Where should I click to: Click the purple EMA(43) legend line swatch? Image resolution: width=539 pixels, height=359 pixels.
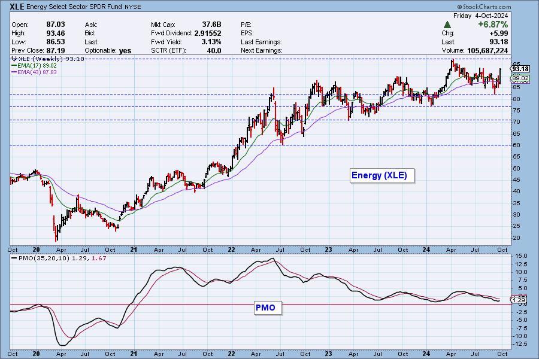[x=14, y=72]
